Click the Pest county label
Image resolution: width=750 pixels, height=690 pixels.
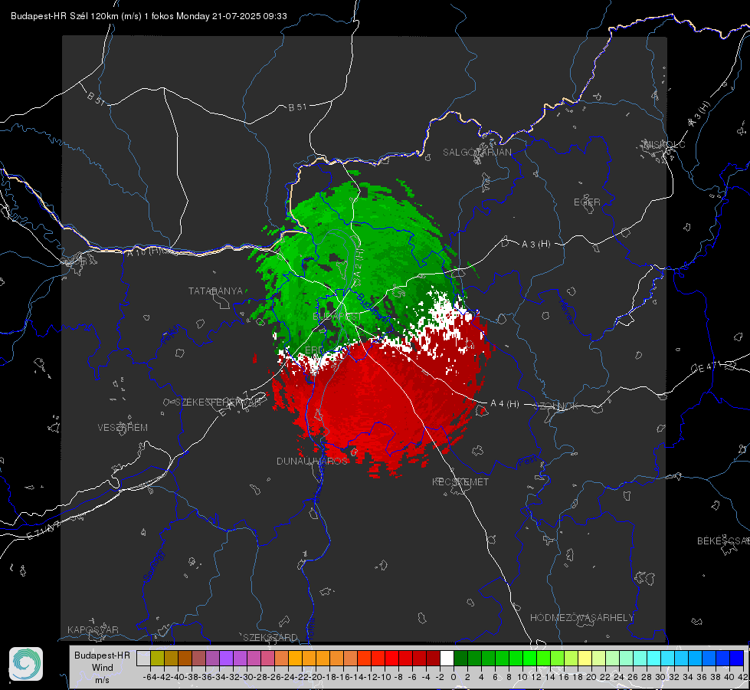point(528,462)
